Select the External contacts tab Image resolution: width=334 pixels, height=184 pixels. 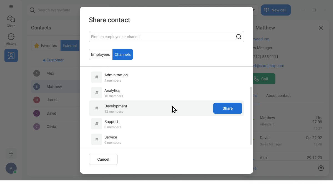70,46
